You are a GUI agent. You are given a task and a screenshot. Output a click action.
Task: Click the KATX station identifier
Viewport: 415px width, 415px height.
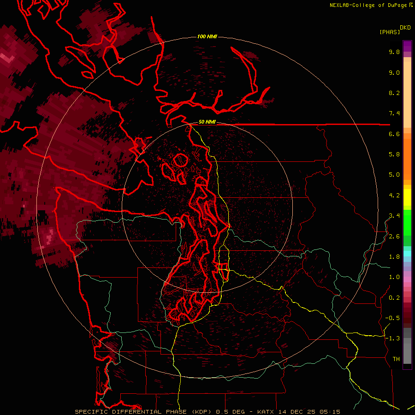pos(266,412)
